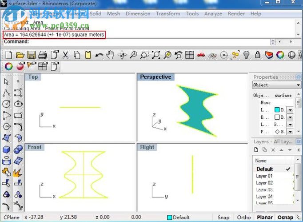Image resolution: width=303 pixels, height=222 pixels.
Task: Select the Rotate view tool
Action: point(122,55)
